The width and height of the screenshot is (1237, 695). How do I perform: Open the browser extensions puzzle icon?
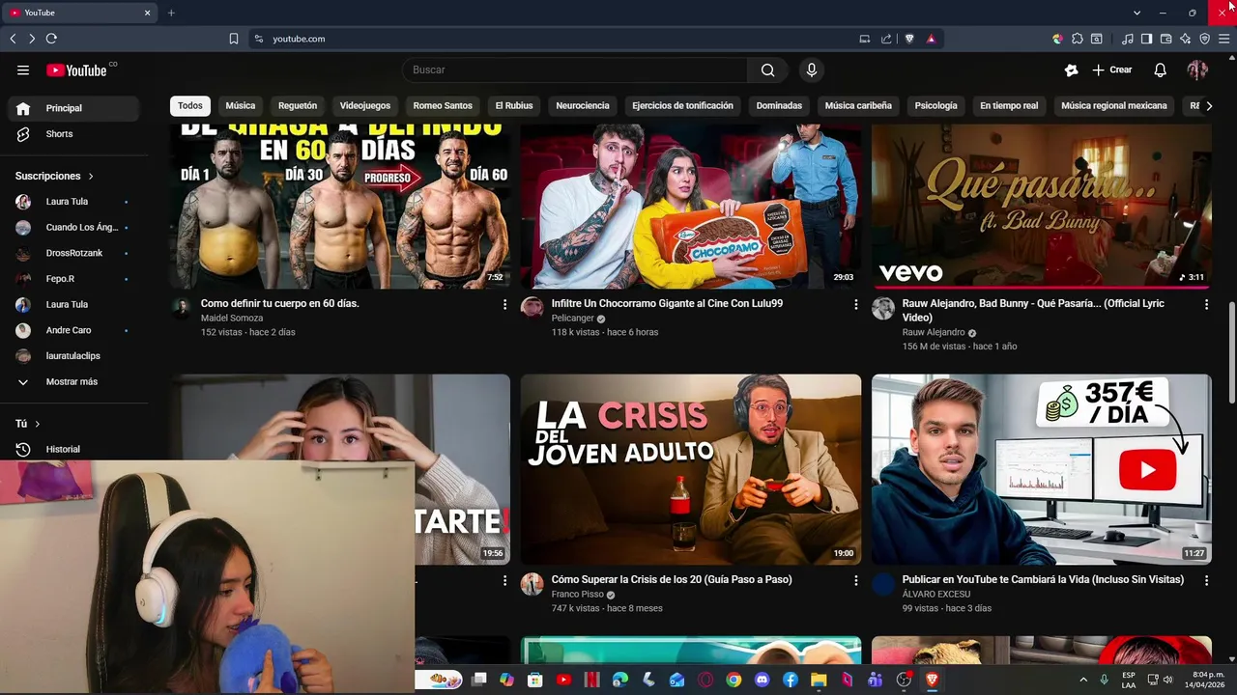click(1078, 39)
